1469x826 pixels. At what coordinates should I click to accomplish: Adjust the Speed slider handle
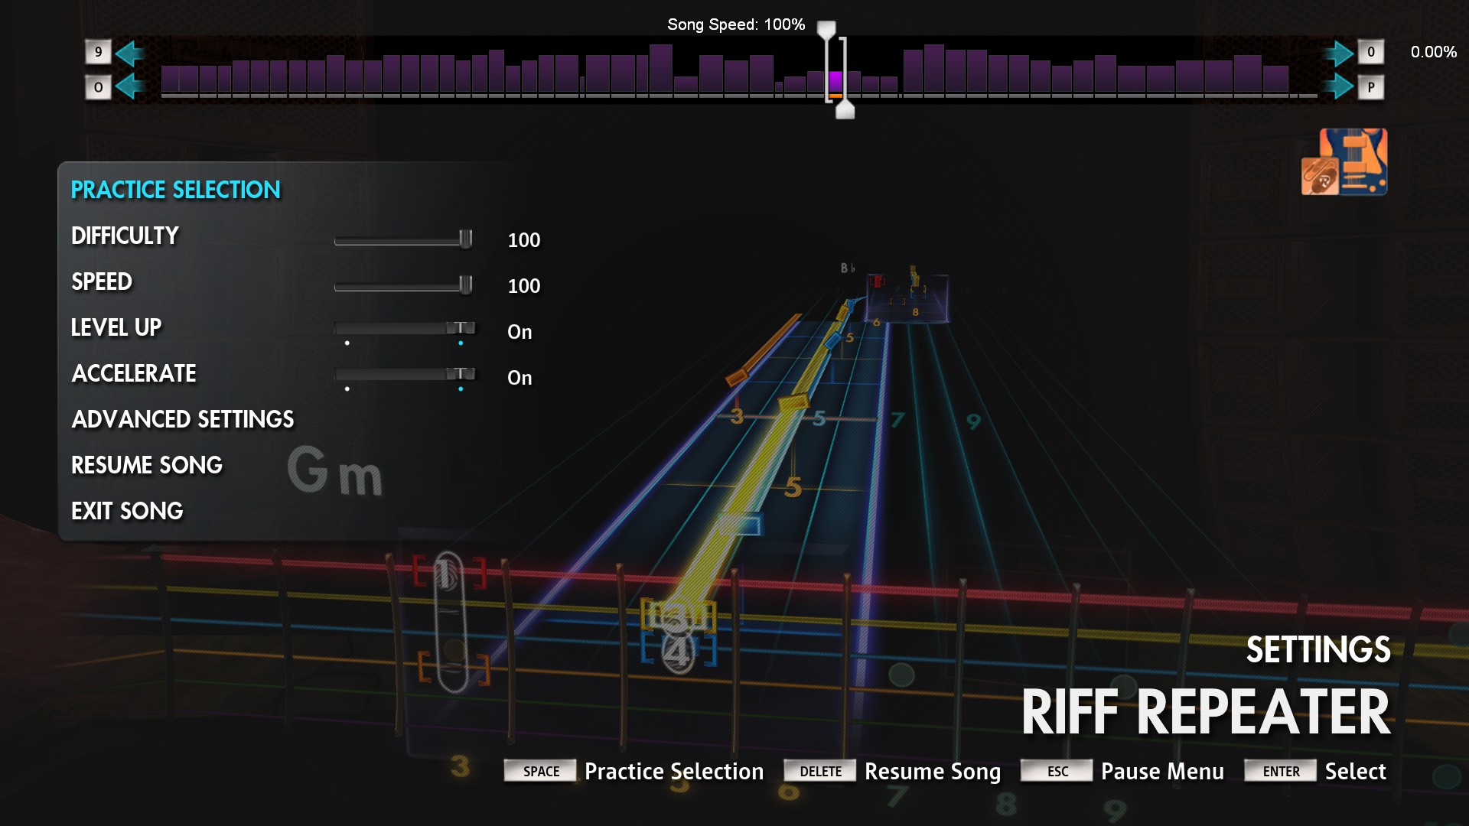point(465,285)
